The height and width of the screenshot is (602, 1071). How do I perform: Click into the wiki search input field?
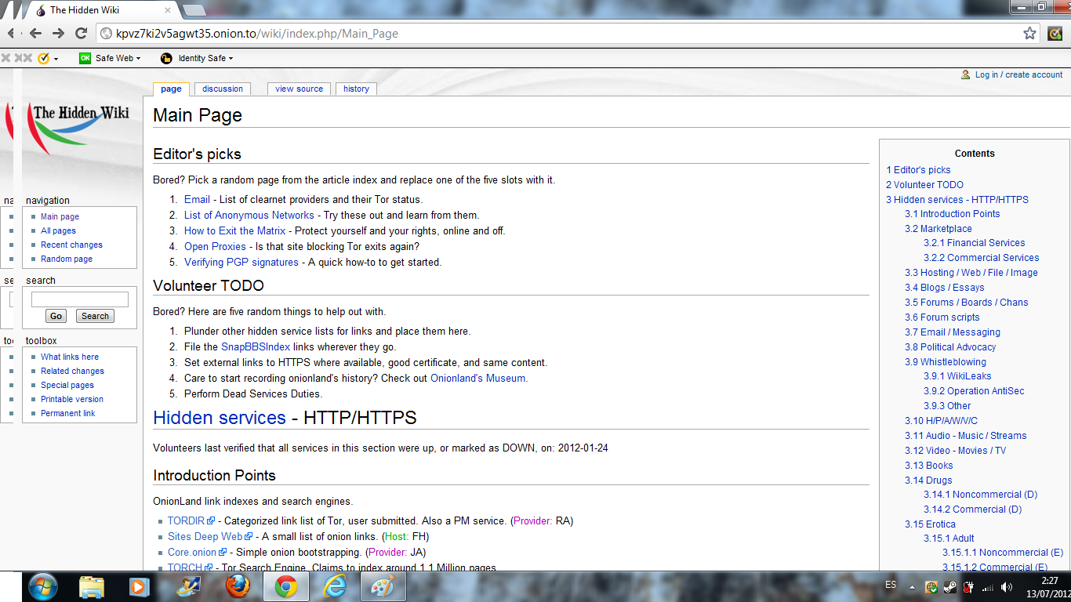click(x=80, y=299)
